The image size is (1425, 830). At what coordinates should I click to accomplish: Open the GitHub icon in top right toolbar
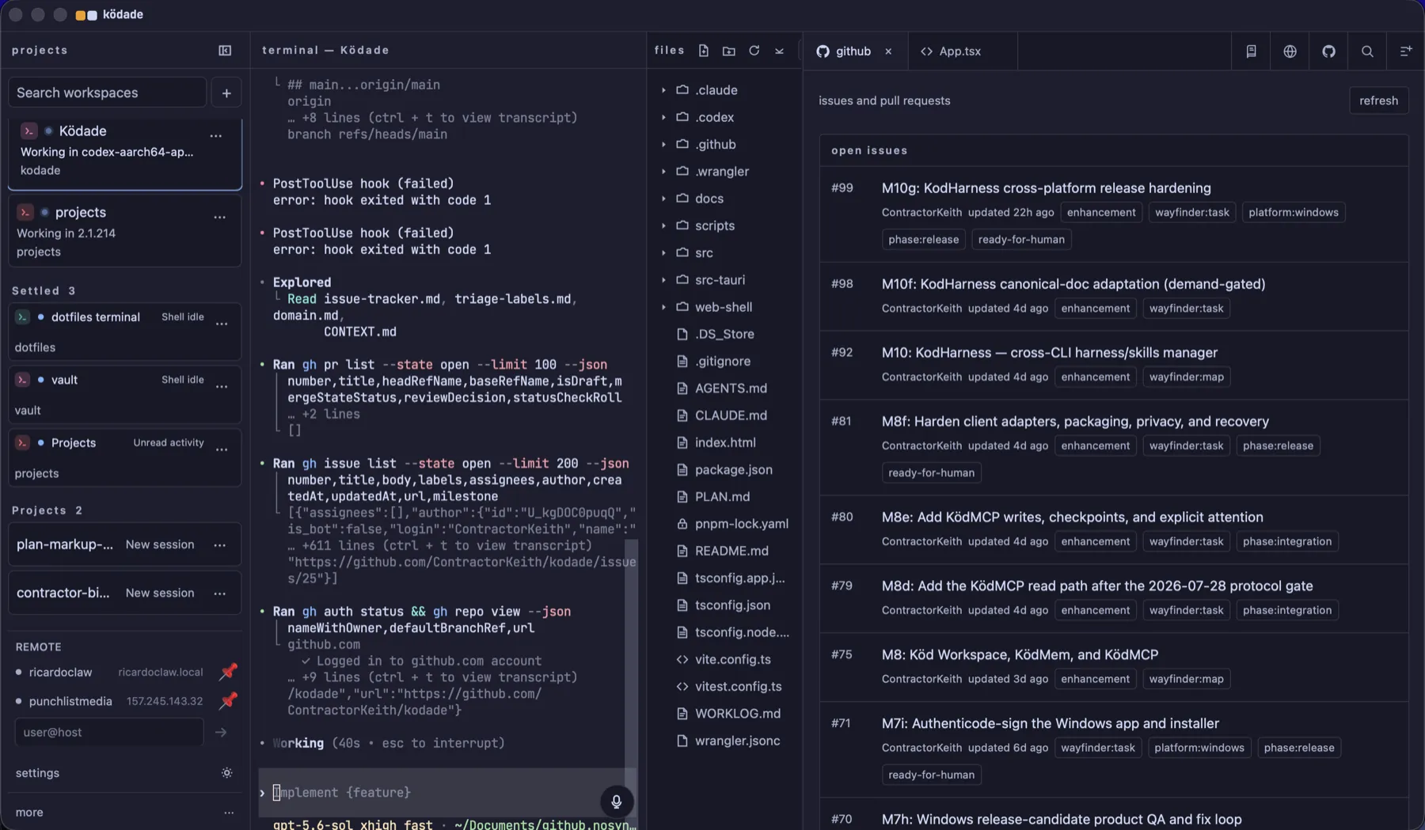[x=1328, y=51]
